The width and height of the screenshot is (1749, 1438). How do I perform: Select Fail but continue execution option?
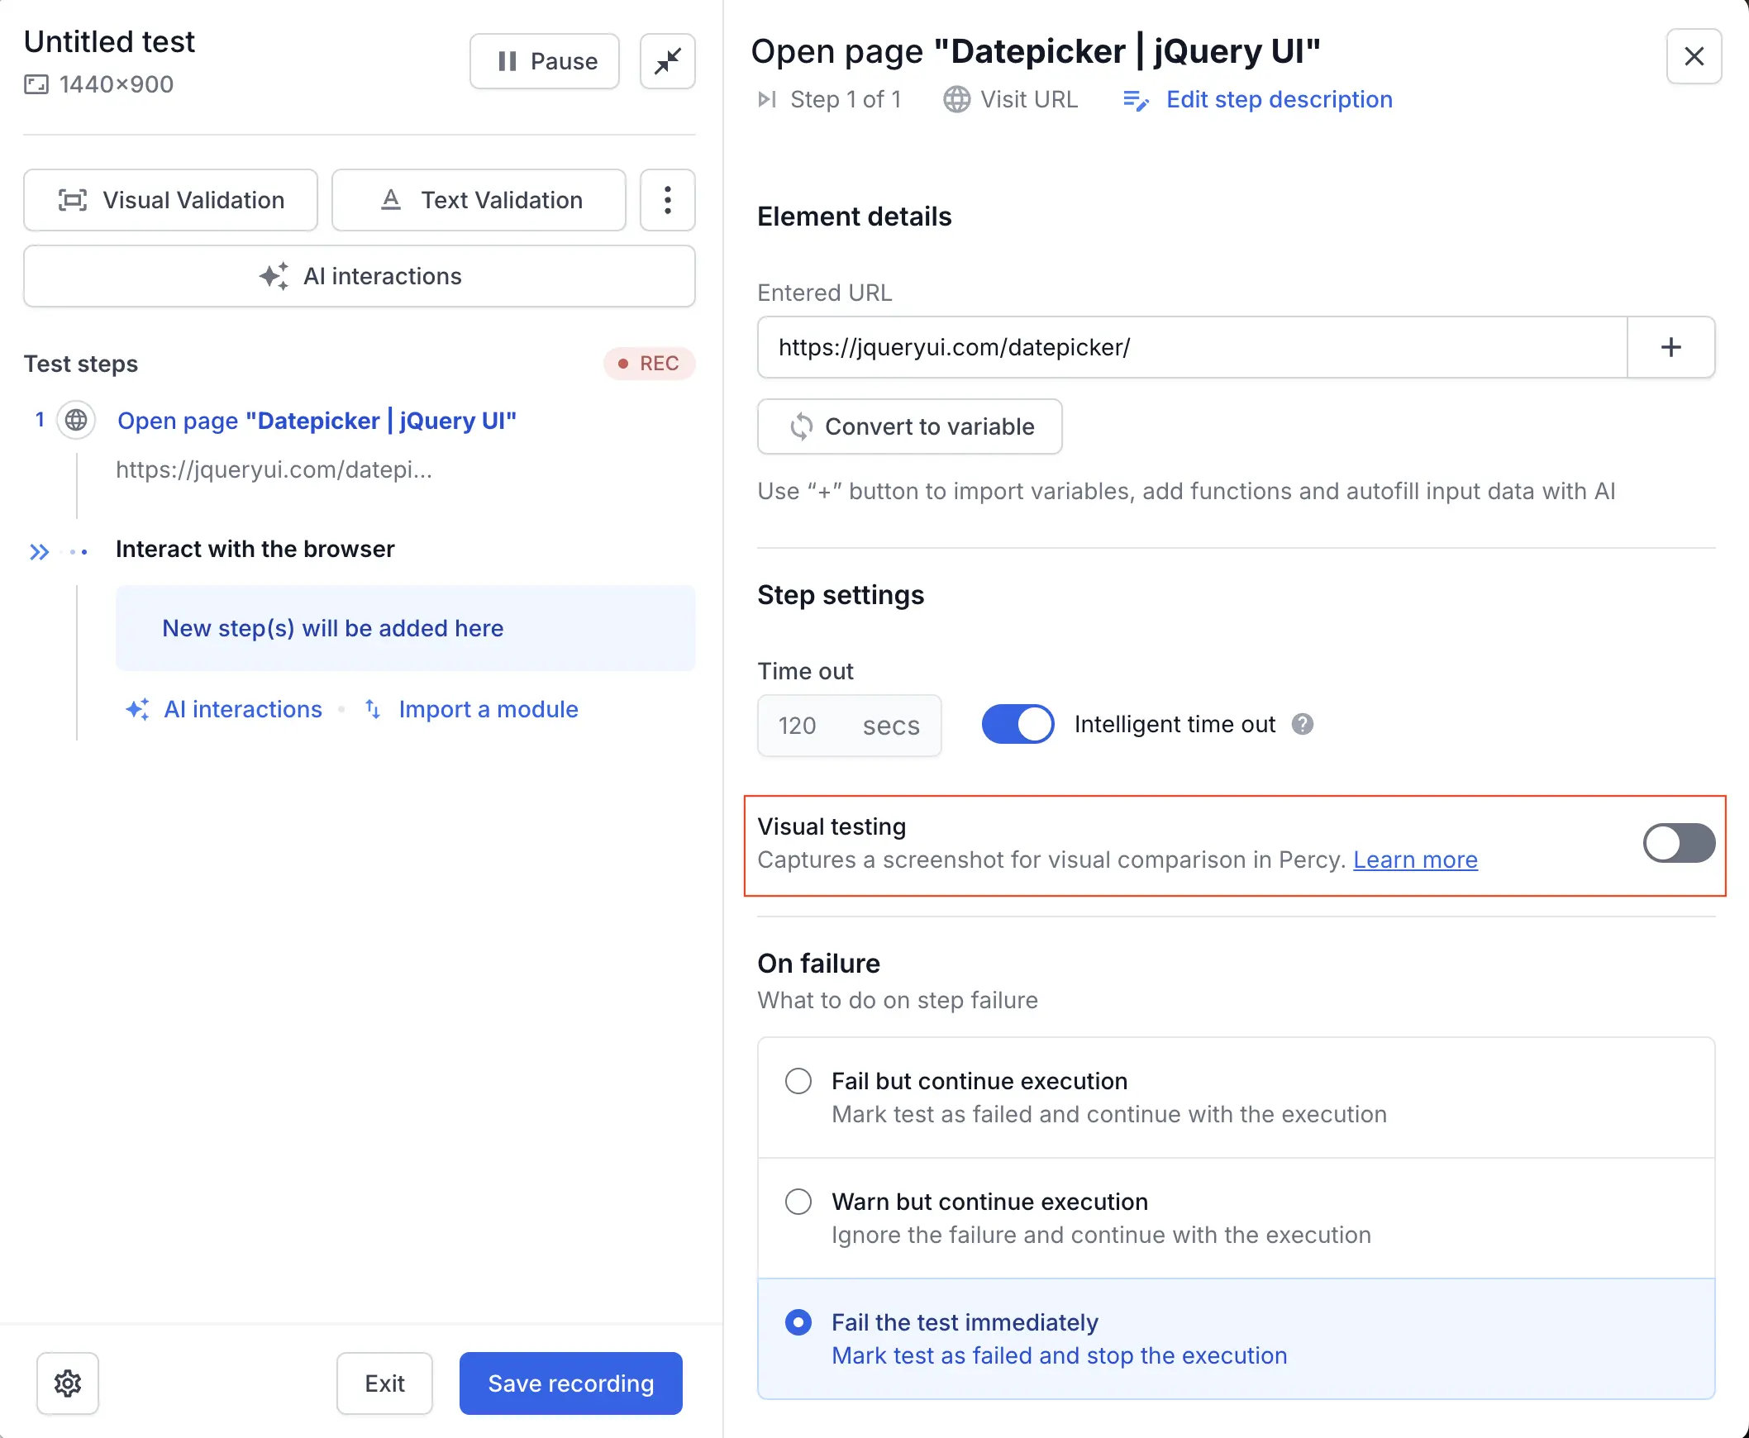[798, 1081]
